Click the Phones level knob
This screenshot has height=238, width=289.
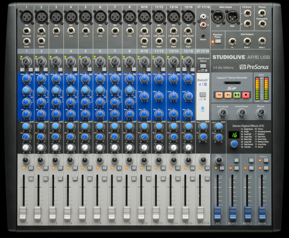point(260,113)
